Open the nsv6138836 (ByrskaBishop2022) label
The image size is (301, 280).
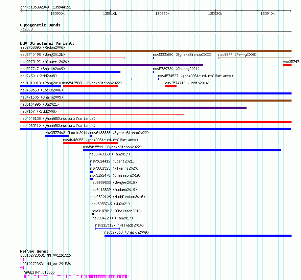coord(119,133)
